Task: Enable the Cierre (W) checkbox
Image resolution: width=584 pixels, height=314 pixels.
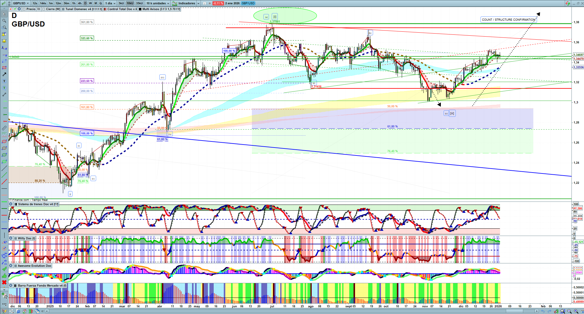Action: pos(44,9)
